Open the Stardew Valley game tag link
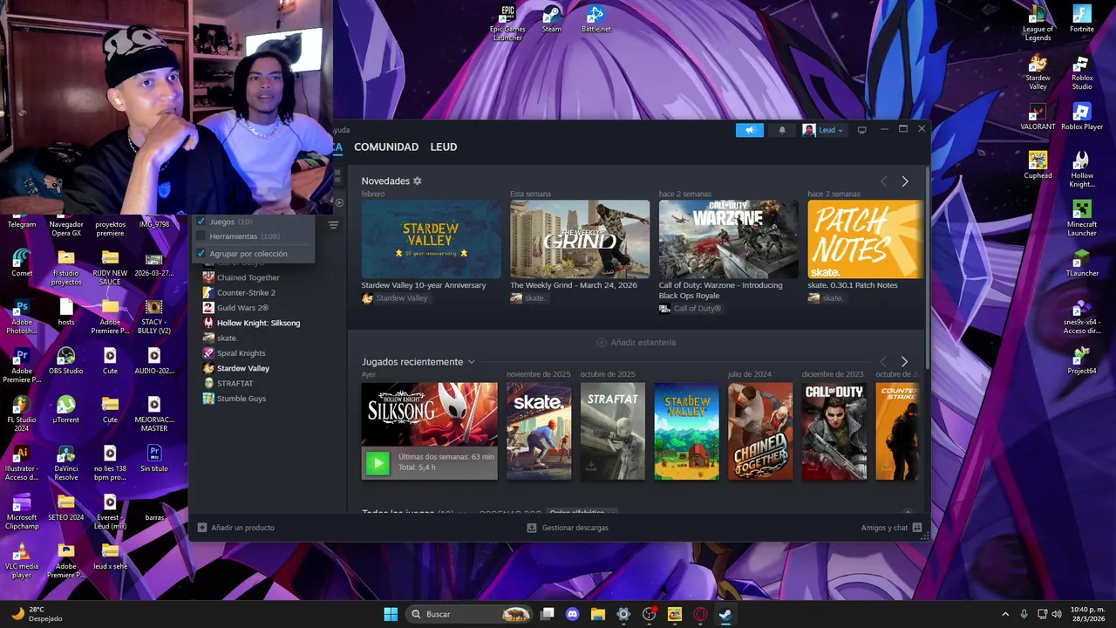Image resolution: width=1116 pixels, height=628 pixels. pos(395,298)
